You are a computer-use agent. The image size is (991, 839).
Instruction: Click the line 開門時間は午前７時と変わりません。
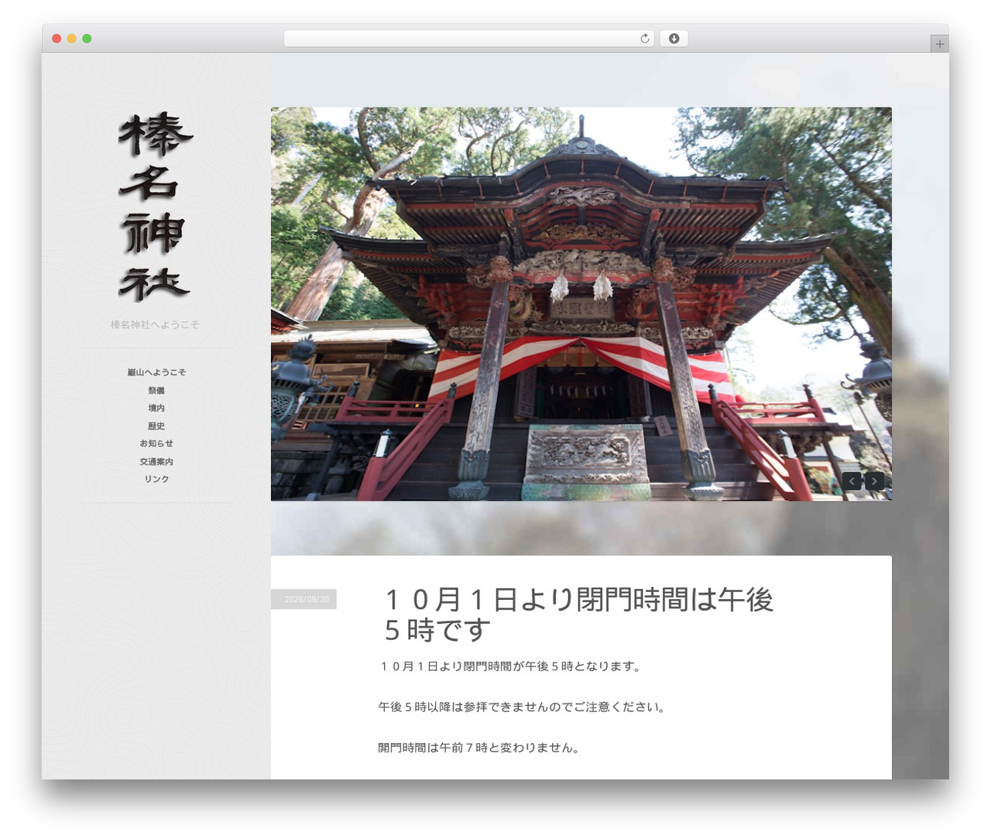(x=480, y=748)
